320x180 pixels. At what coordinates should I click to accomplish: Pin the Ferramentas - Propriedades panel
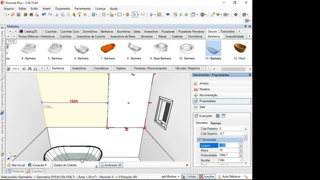249,75
